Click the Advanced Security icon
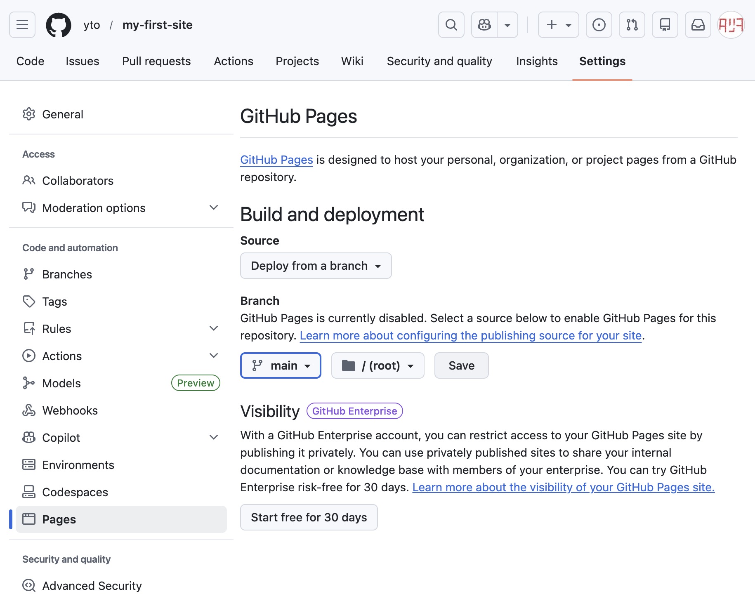Viewport: 755px width, 594px height. 29,585
